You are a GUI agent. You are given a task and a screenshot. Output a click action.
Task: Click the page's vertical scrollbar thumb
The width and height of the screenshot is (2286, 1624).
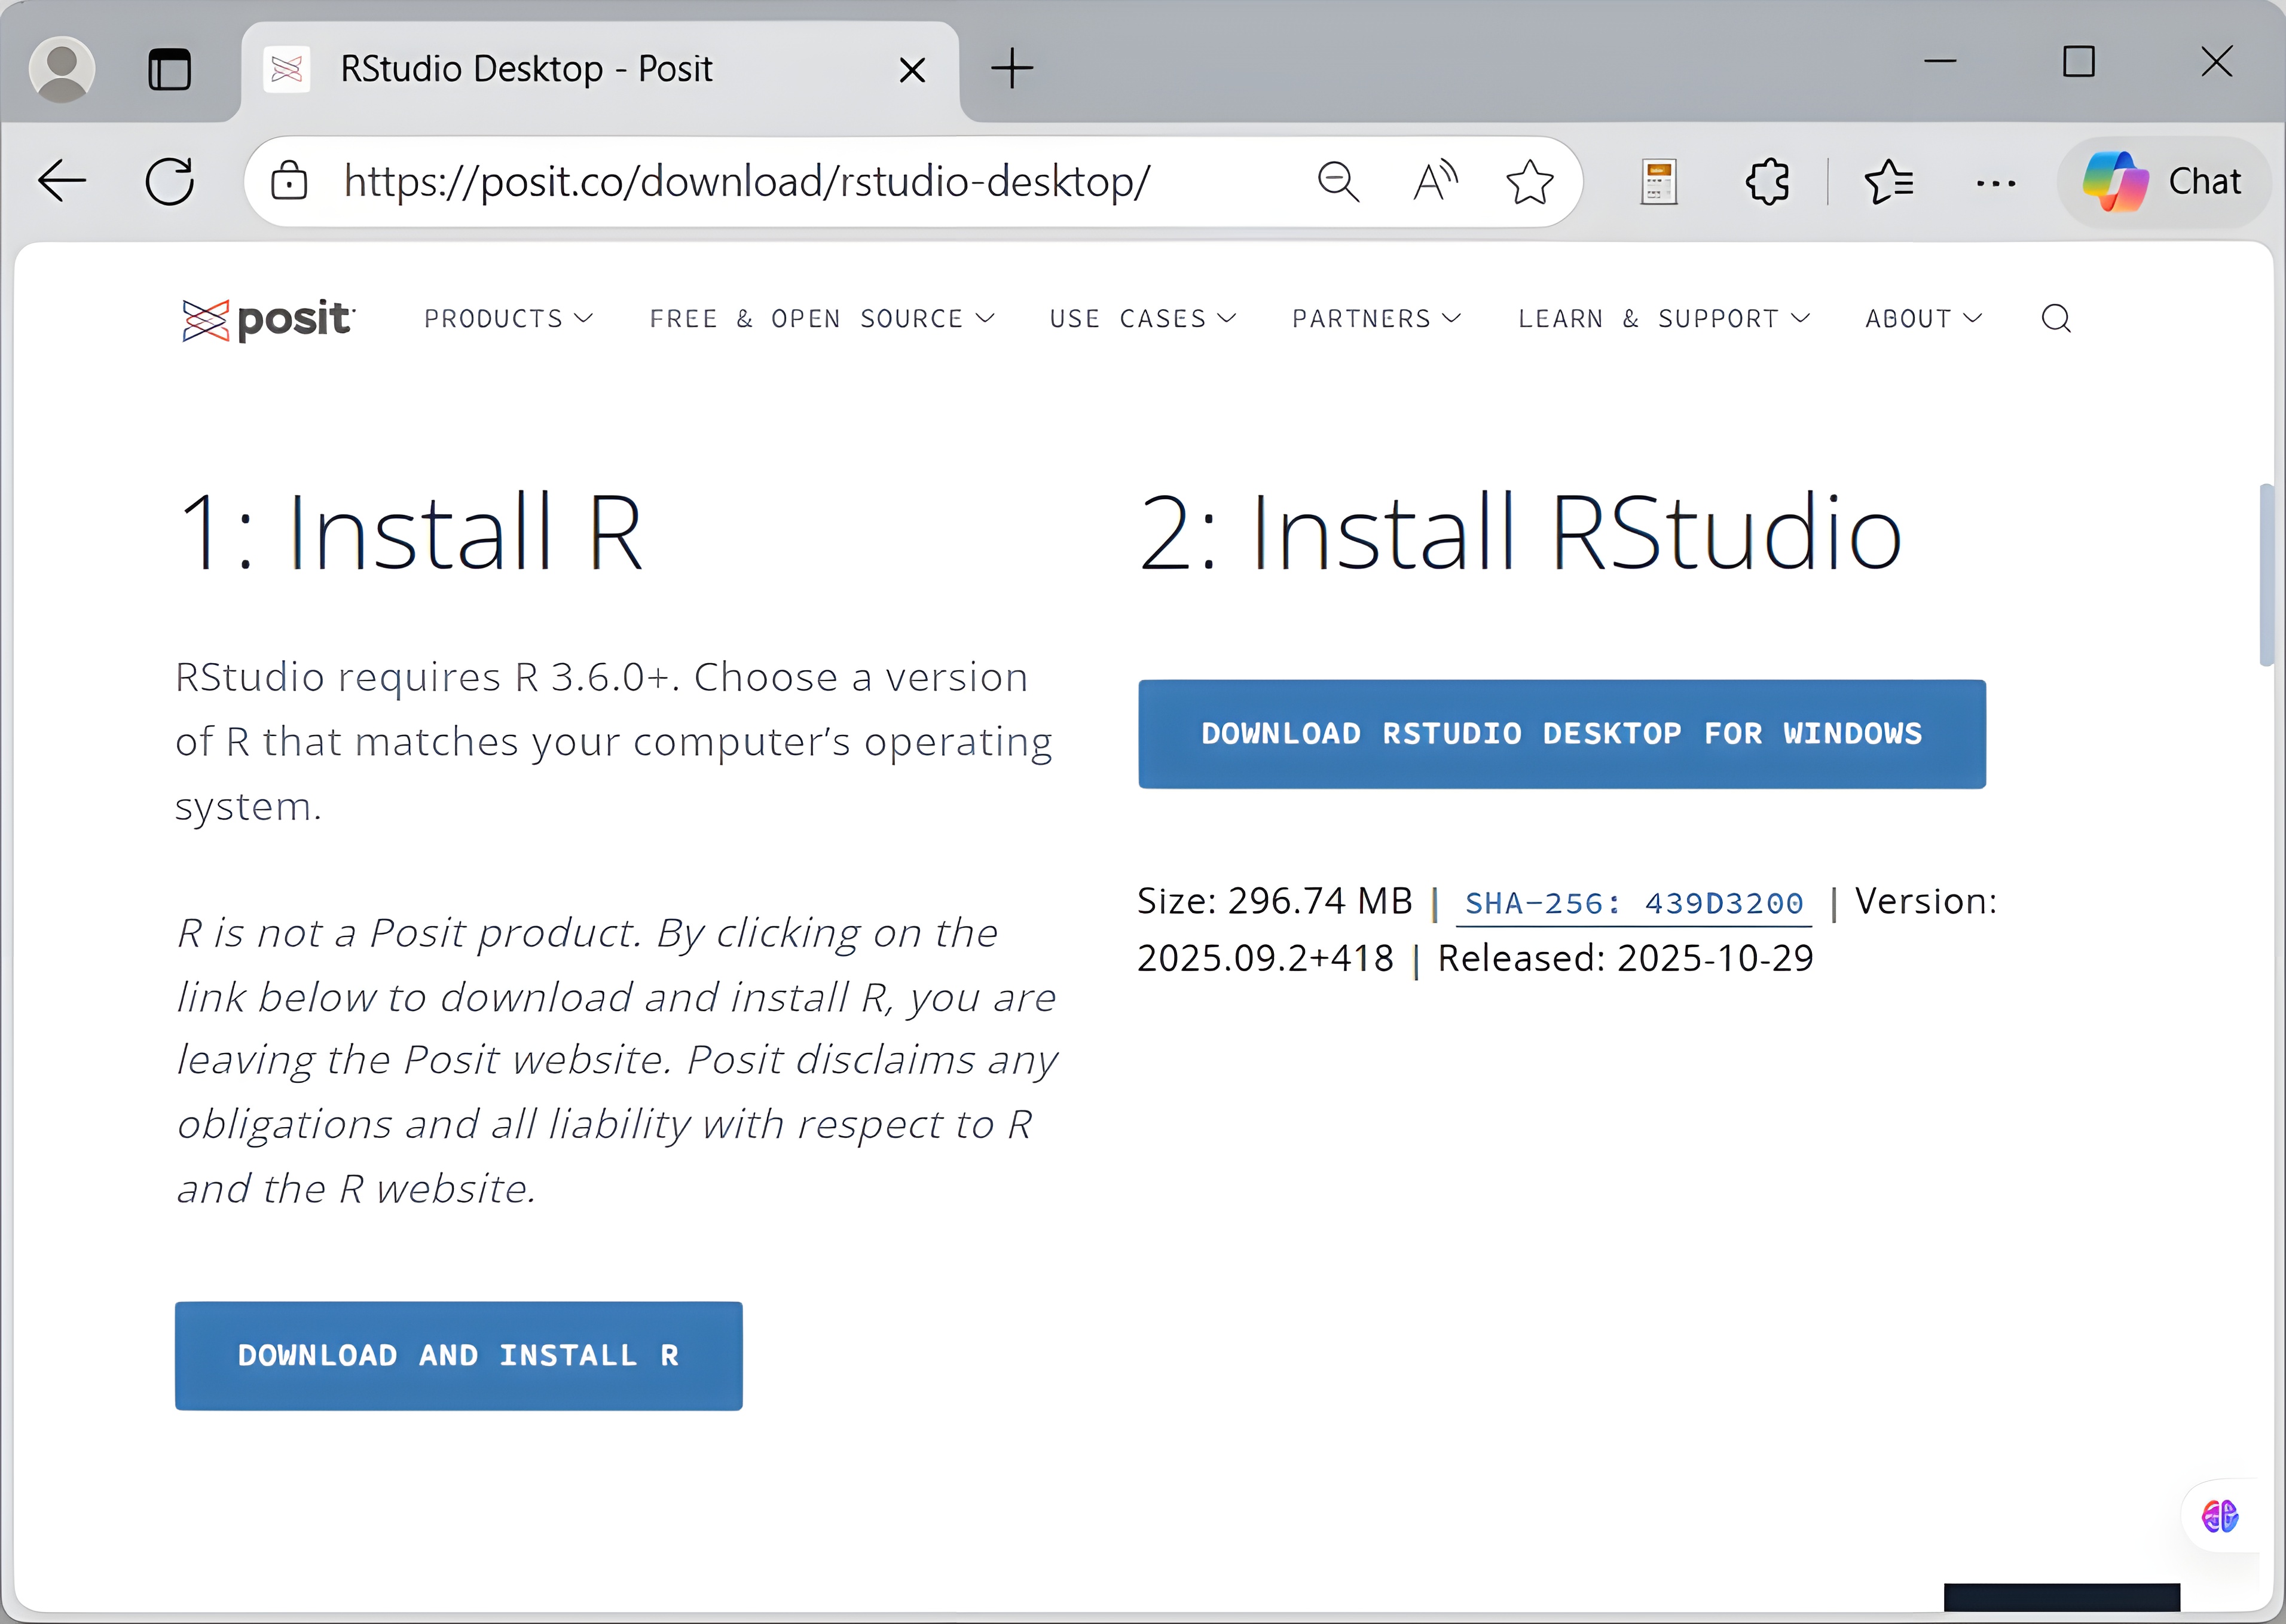click(x=2266, y=575)
